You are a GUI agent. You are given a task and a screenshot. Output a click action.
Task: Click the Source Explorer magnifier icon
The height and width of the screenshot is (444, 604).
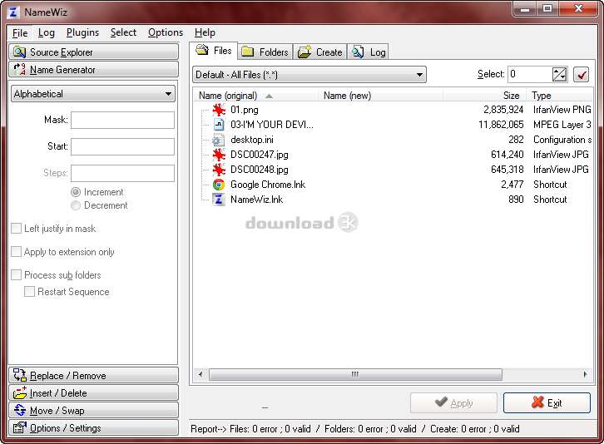(19, 52)
